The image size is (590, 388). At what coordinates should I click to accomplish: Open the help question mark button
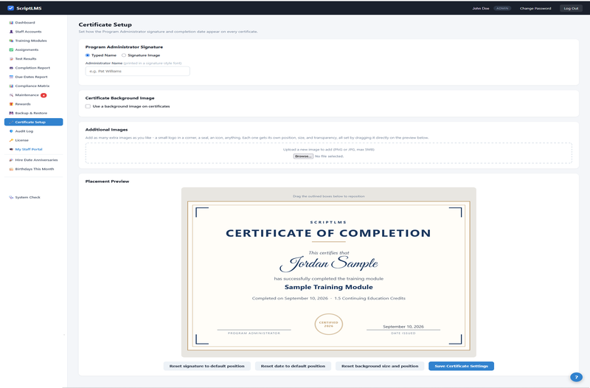pyautogui.click(x=576, y=377)
